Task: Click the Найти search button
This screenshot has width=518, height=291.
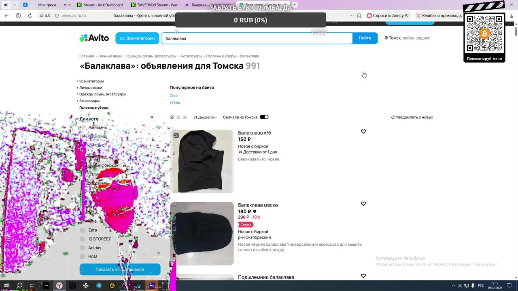Action: coord(365,38)
